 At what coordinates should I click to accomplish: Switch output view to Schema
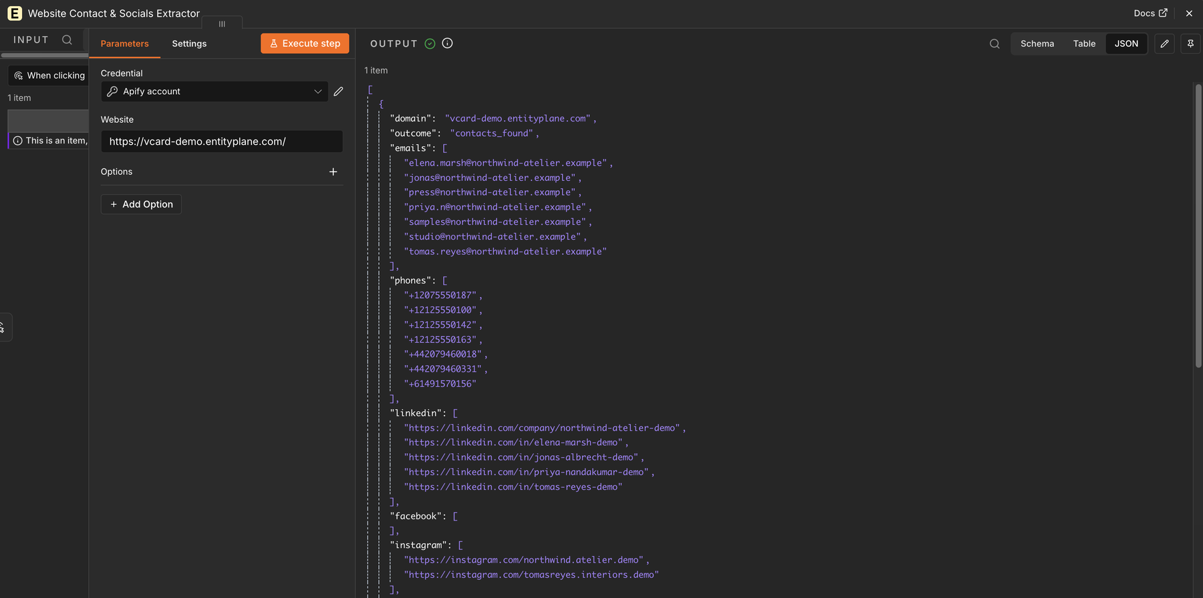click(x=1037, y=44)
